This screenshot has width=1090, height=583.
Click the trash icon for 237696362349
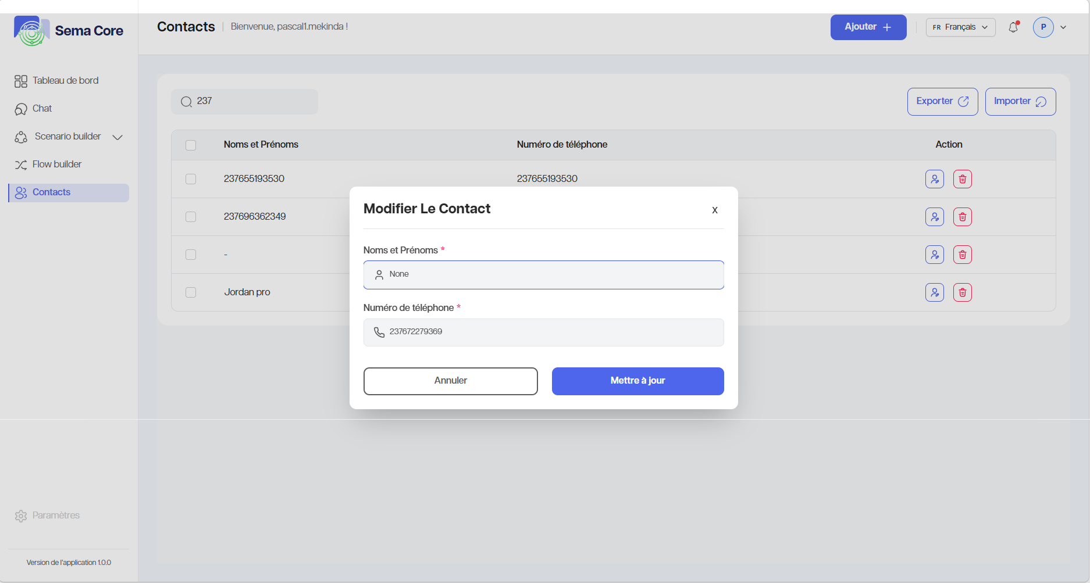[x=962, y=217]
